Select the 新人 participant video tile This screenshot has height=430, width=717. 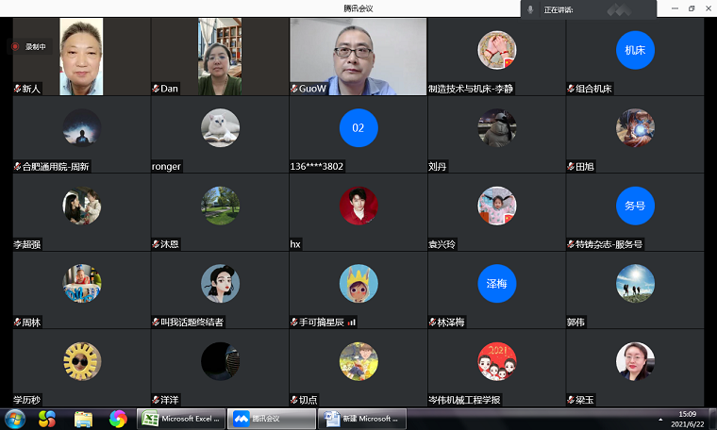[x=81, y=55]
